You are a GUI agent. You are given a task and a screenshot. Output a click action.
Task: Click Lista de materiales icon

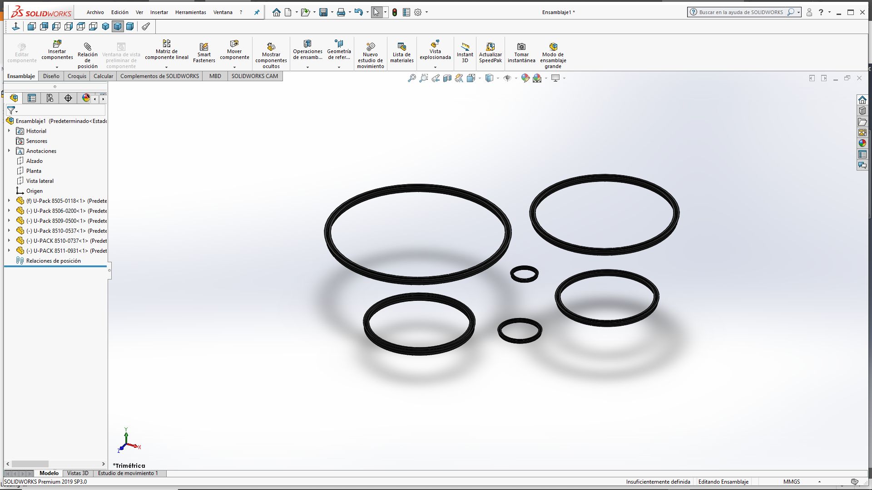click(x=401, y=47)
